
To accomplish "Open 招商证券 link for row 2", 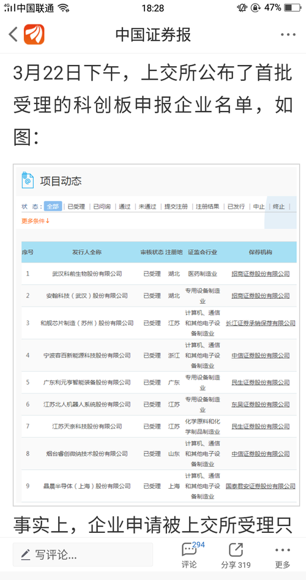I will coord(261,296).
